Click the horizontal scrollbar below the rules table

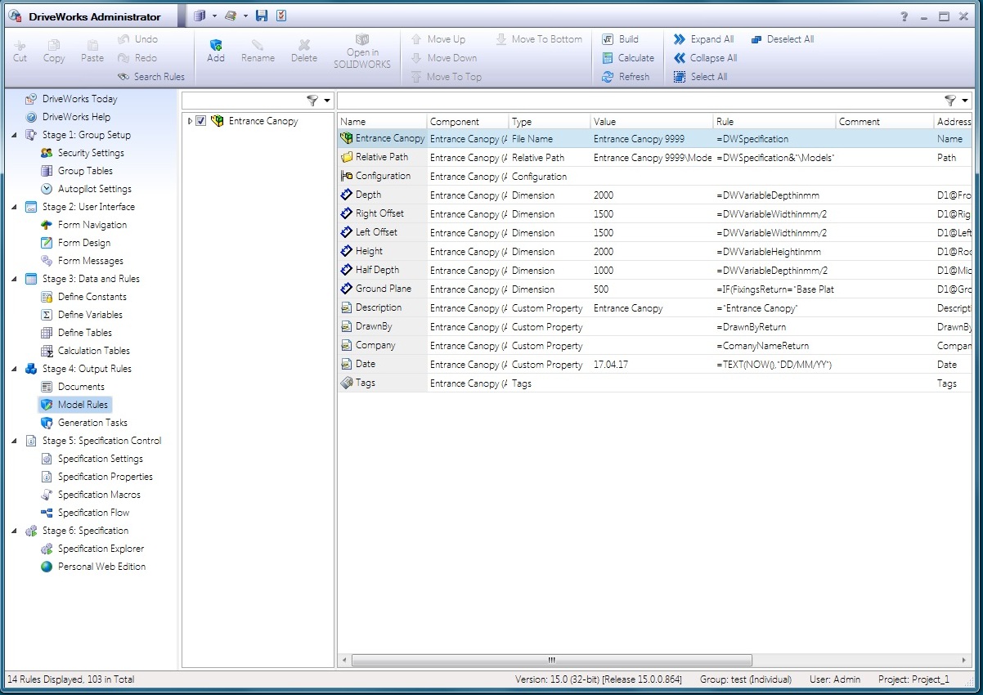pos(550,660)
